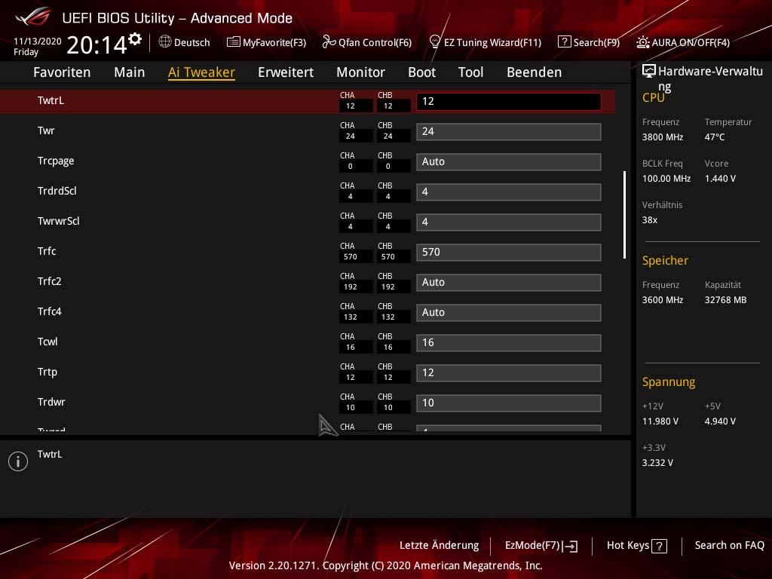Click the info circle icon
Screen dimensions: 772x579
click(x=18, y=461)
